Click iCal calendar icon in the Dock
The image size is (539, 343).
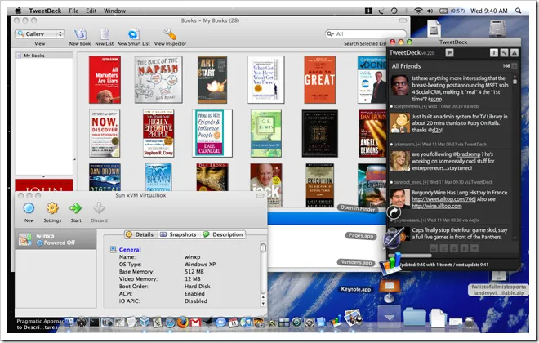tap(234, 323)
